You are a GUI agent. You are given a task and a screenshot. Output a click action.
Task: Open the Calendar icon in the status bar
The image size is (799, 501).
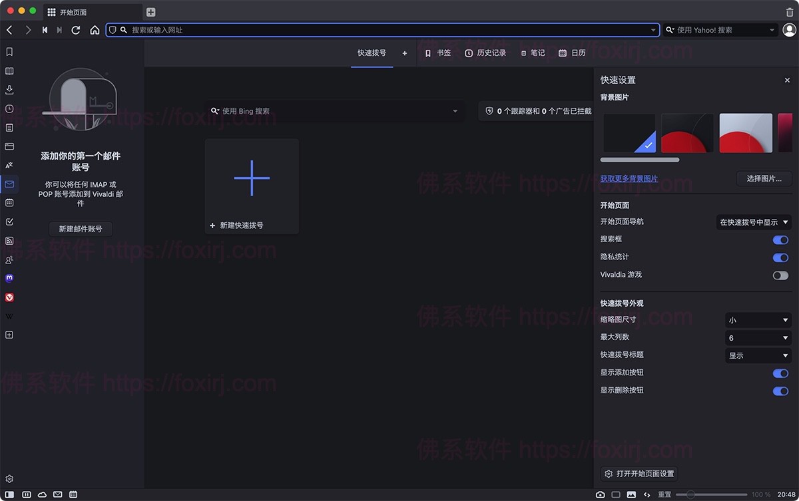(x=73, y=494)
